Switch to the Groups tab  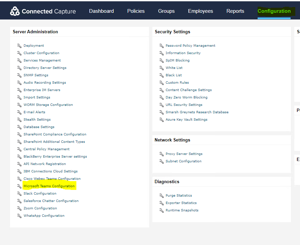[x=166, y=11]
